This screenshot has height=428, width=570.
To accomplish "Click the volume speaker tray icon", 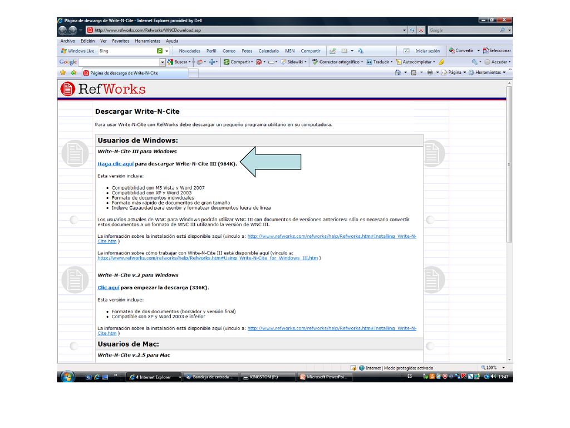I will pos(494,377).
